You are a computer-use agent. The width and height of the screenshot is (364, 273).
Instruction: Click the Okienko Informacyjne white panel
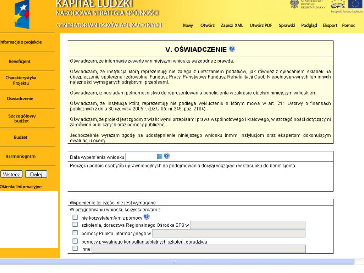click(x=29, y=219)
